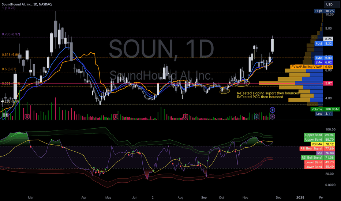The image size is (341, 201).
Task: Click the Volume 106.96M label
Action: point(325,109)
